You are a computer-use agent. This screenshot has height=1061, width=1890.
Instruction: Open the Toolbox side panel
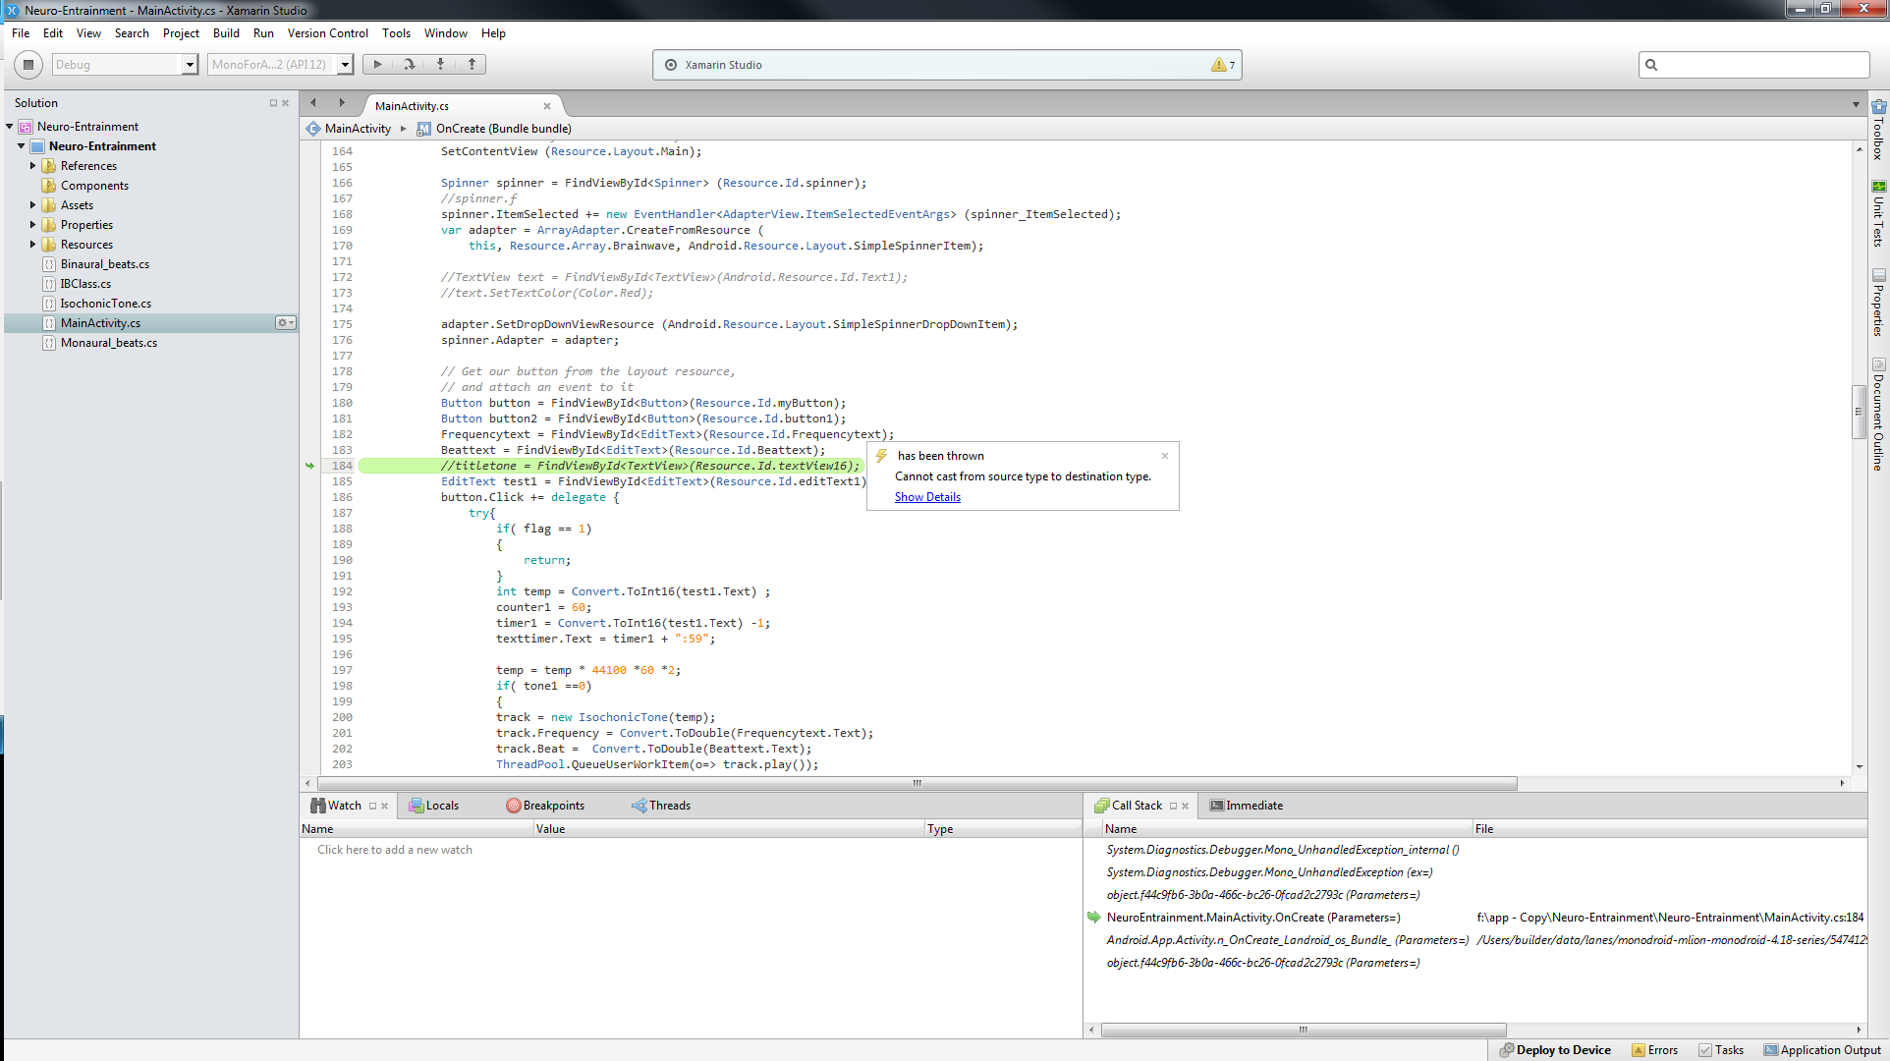(x=1878, y=130)
